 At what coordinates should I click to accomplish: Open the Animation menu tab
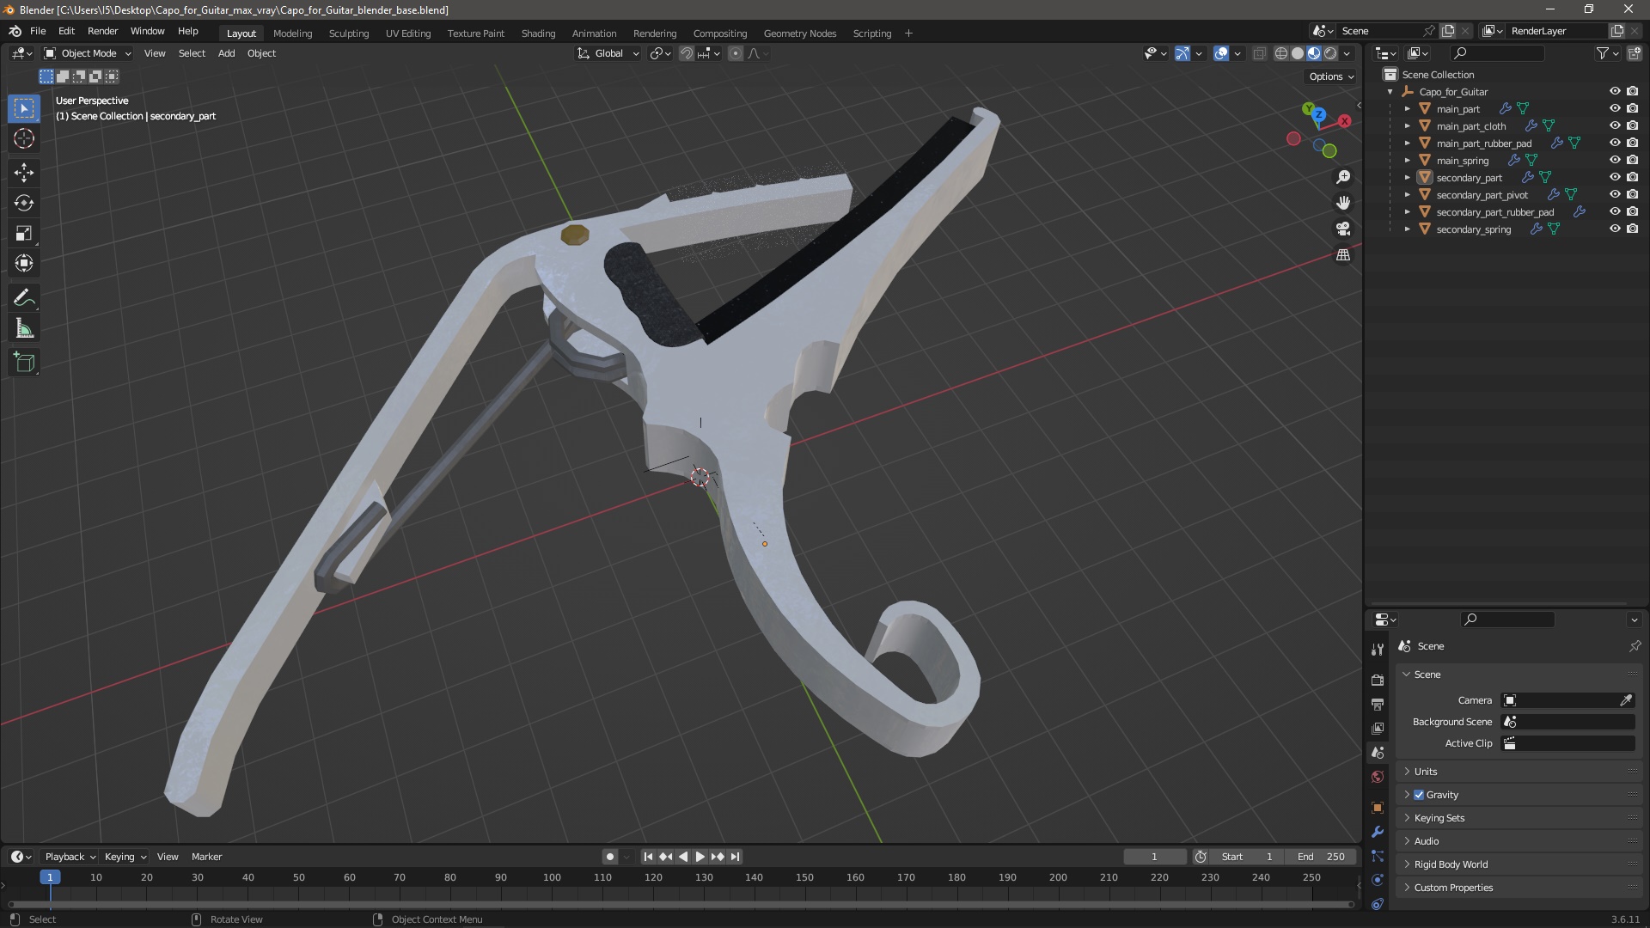594,32
